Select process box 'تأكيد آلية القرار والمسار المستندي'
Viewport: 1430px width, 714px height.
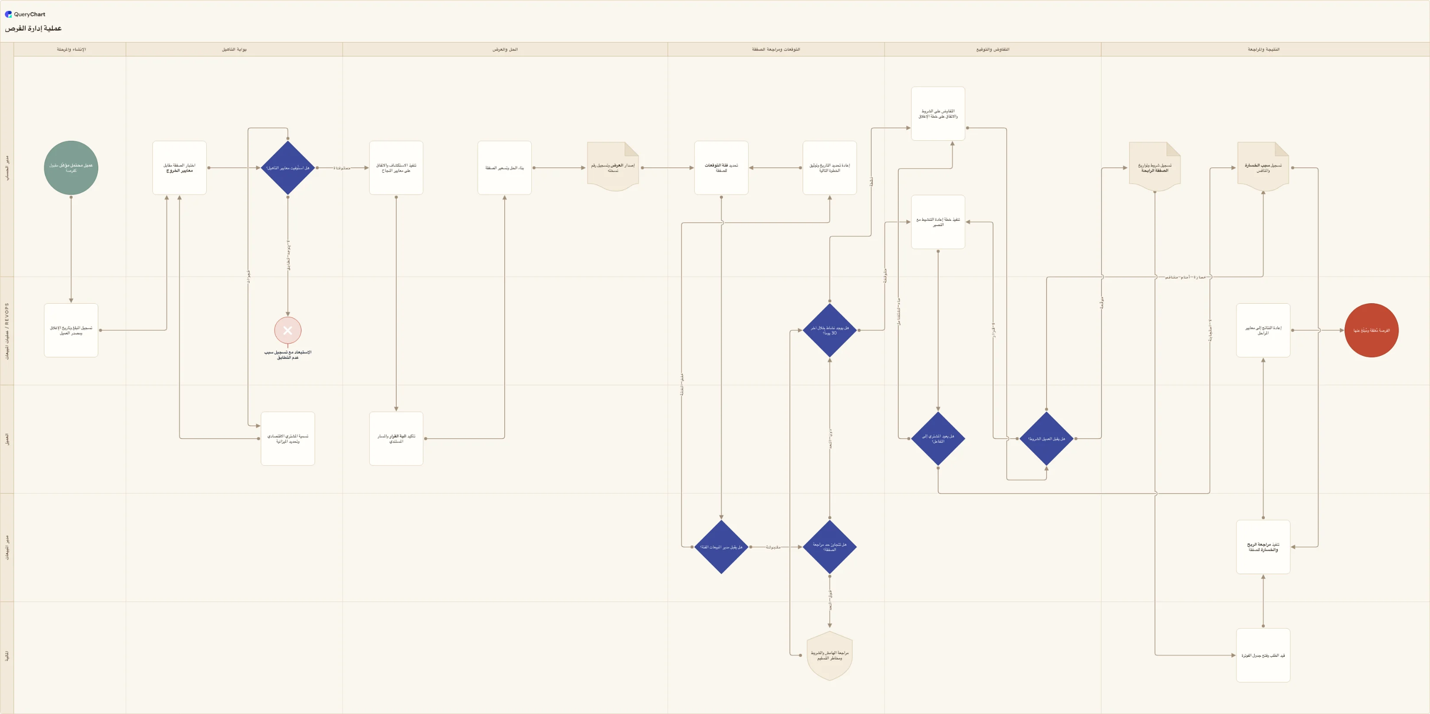[396, 439]
